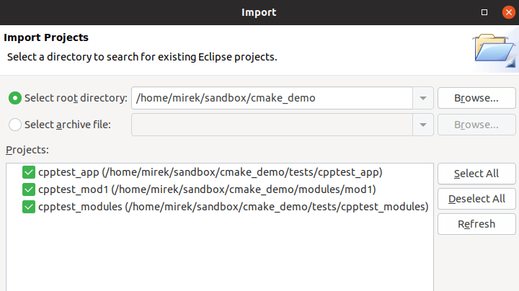Uncheck the cpptest_app project checkbox
Screen dimensions: 519x291
click(29, 172)
